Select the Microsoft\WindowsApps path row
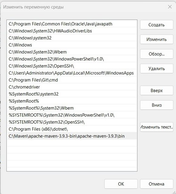Screen dimensions: 176x194 72,73
